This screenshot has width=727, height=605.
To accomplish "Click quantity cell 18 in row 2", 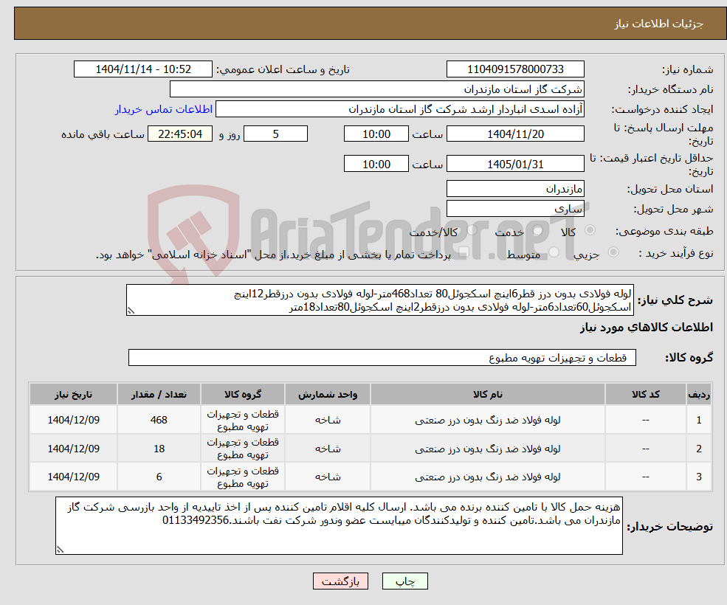I will 159,449.
